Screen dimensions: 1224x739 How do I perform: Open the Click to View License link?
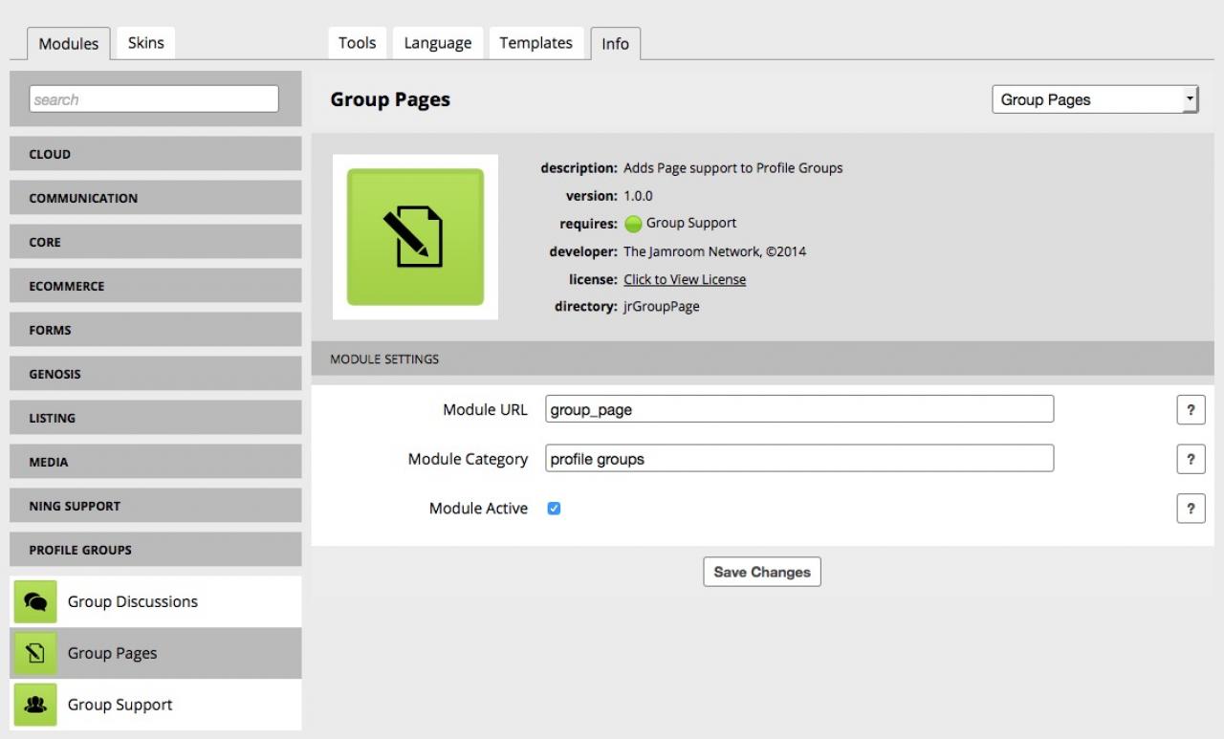click(x=685, y=280)
